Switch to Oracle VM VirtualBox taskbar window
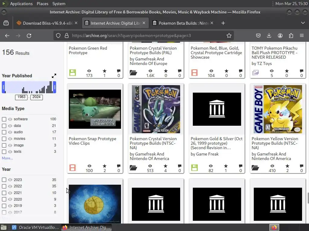The image size is (309, 231). pos(36,227)
